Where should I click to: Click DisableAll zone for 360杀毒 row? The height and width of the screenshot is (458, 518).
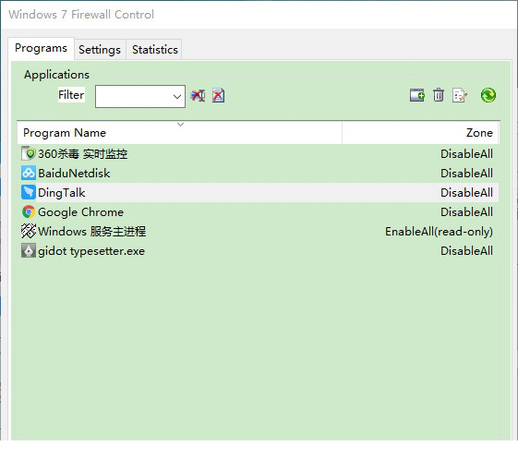[466, 154]
